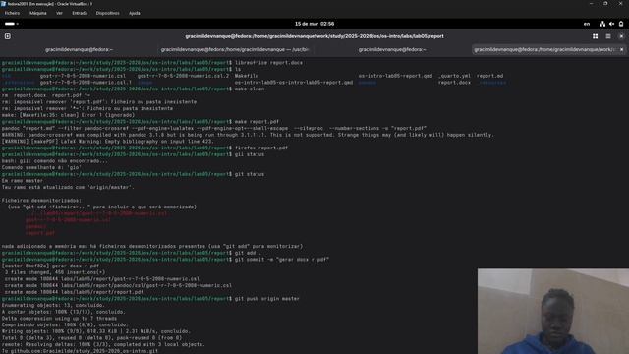Click 'create mode 100644 labs/lab05/report/report.pdf' line
This screenshot has width=629, height=354.
[74, 292]
